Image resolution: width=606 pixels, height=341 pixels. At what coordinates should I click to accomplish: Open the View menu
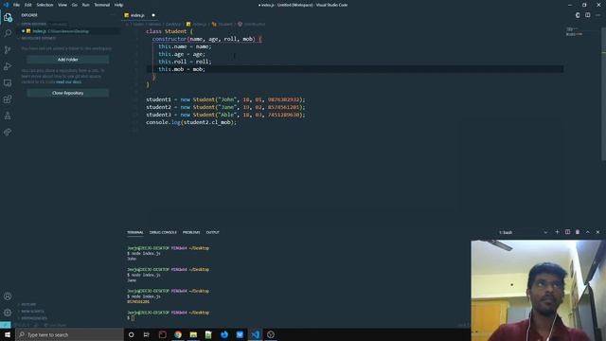pyautogui.click(x=62, y=5)
